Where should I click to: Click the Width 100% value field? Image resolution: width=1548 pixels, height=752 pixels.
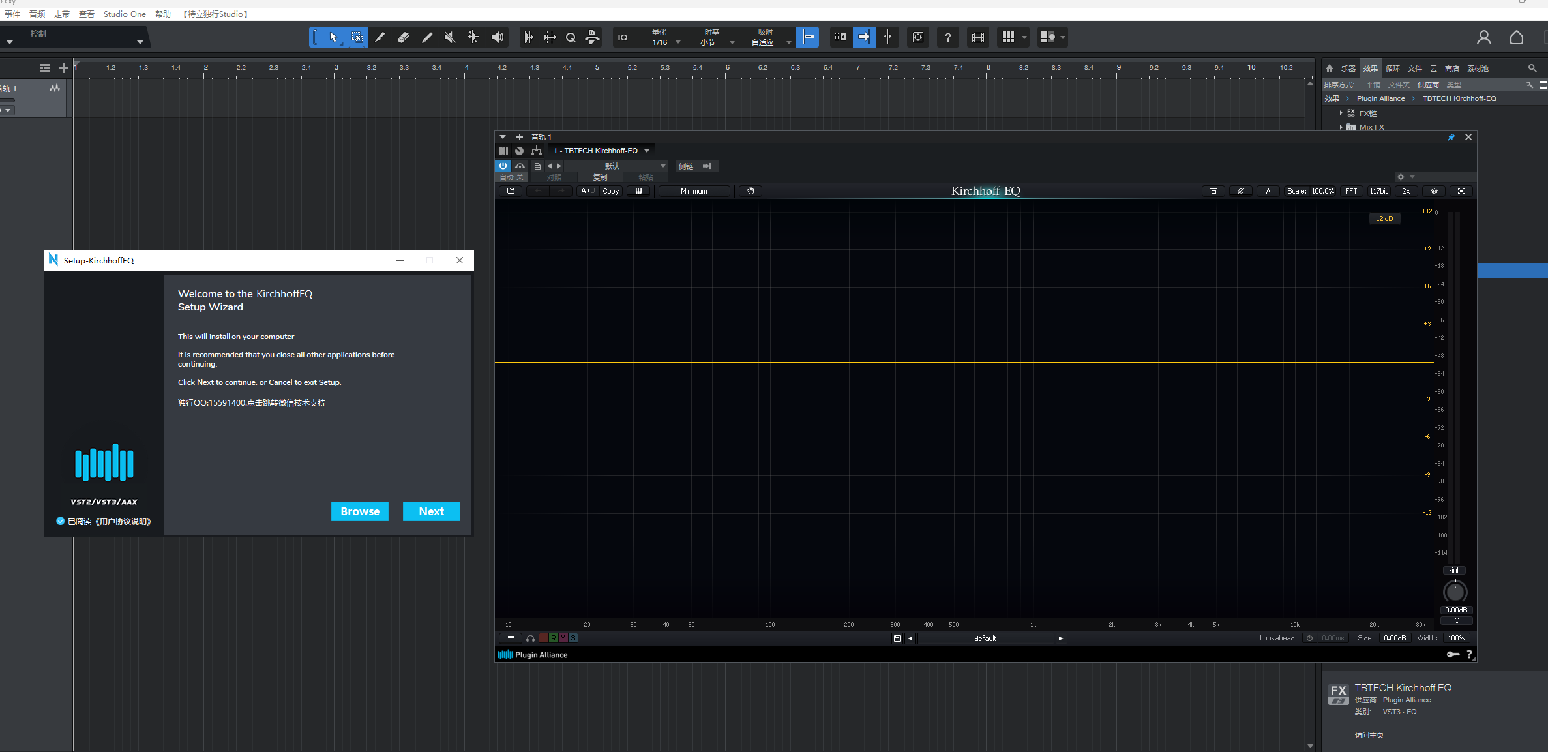[x=1457, y=638]
